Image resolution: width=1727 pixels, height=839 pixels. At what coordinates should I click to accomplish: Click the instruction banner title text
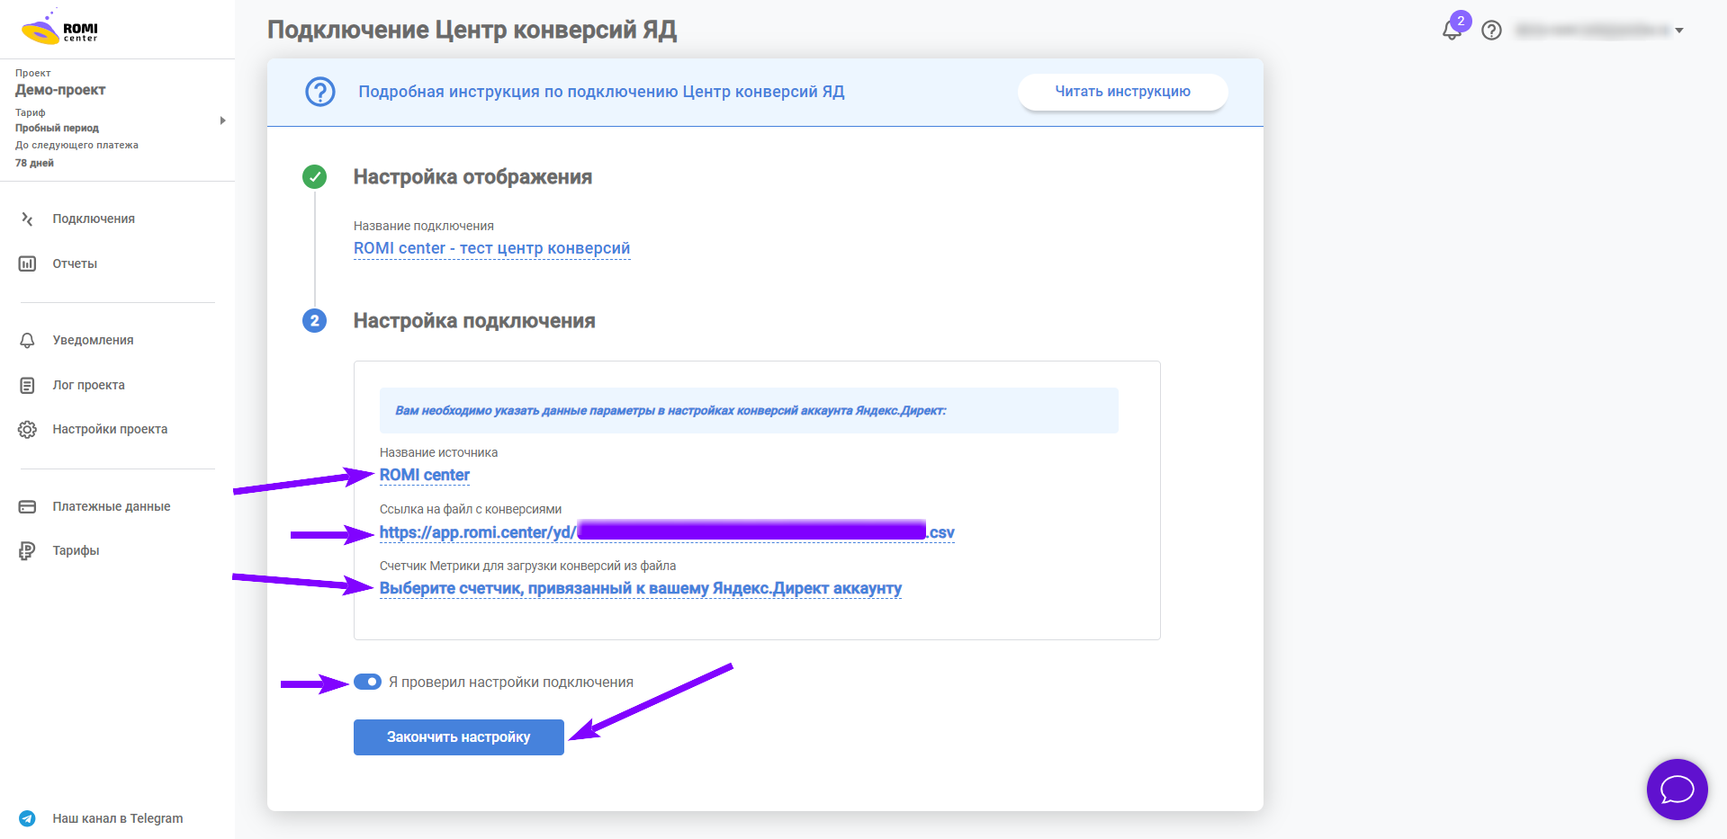point(601,92)
